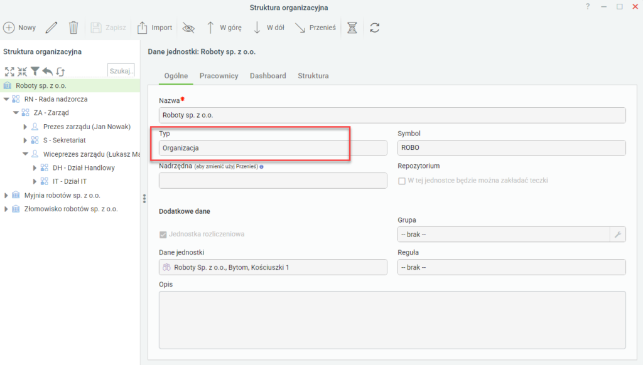Collapse Wiceprezes zarządu node

pyautogui.click(x=25, y=154)
